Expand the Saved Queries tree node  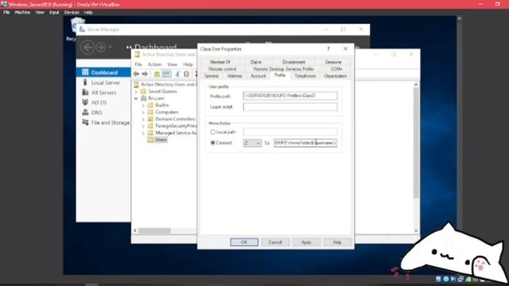[x=136, y=91]
